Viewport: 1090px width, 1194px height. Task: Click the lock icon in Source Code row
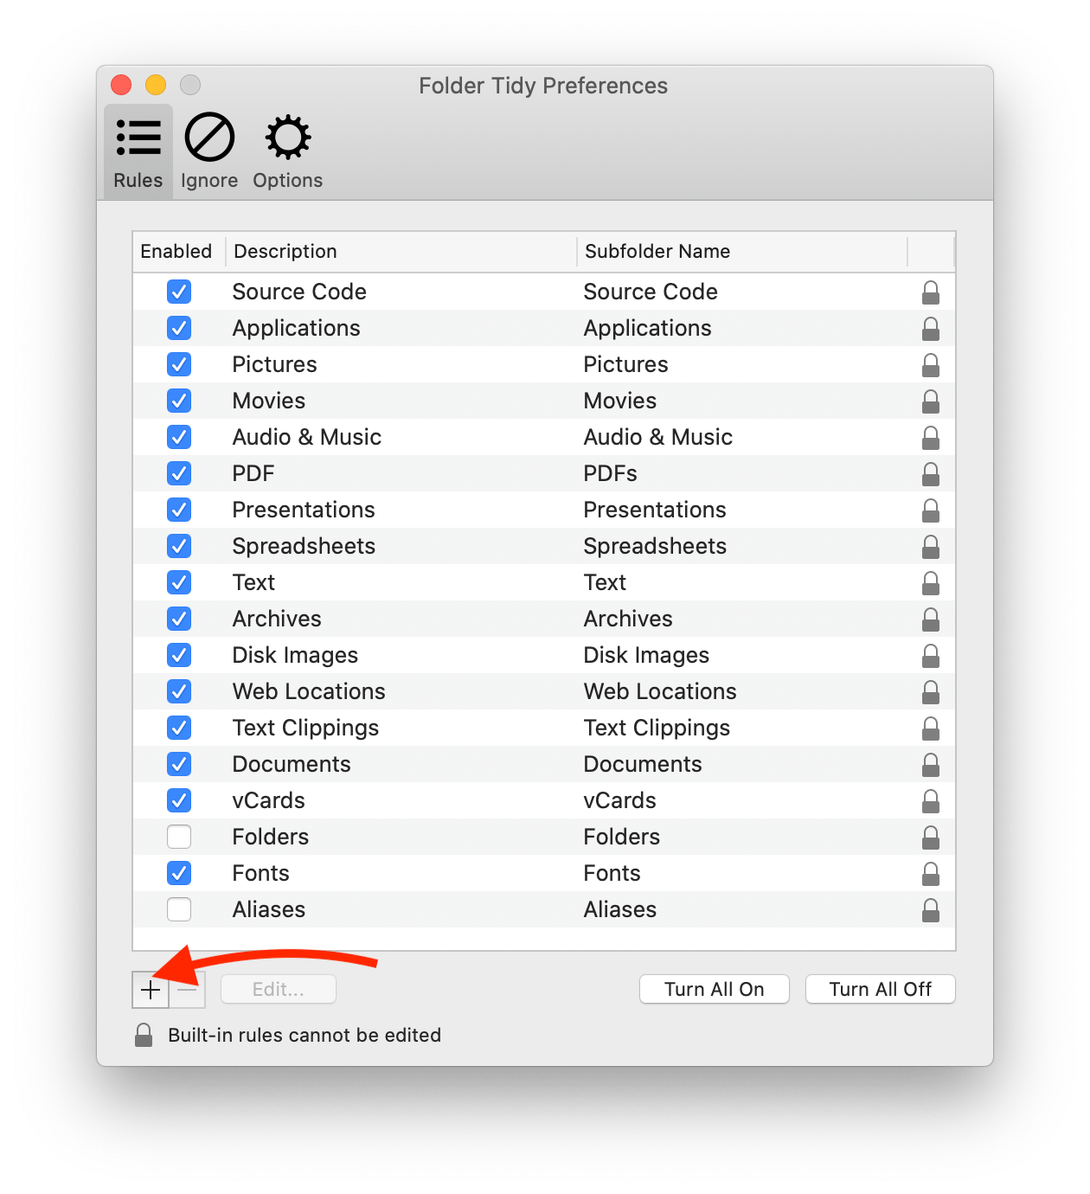(x=931, y=292)
